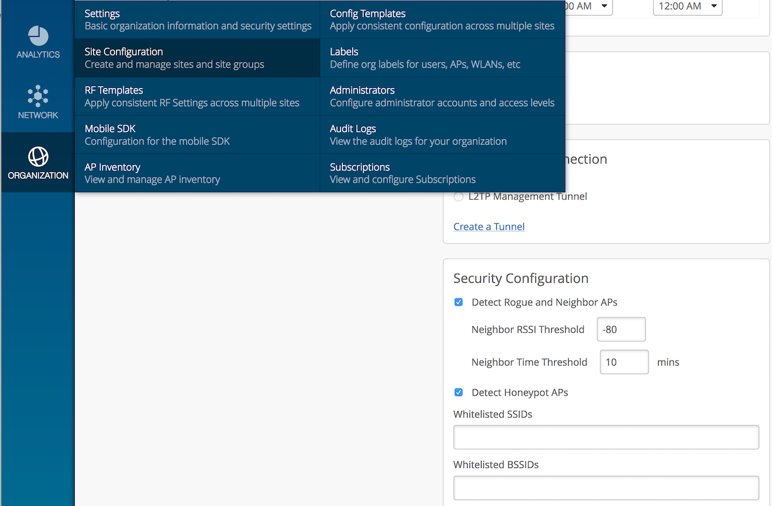Focus the Whitelisted SSIDs text box
Viewport: 772px width, 506px height.
tap(606, 437)
